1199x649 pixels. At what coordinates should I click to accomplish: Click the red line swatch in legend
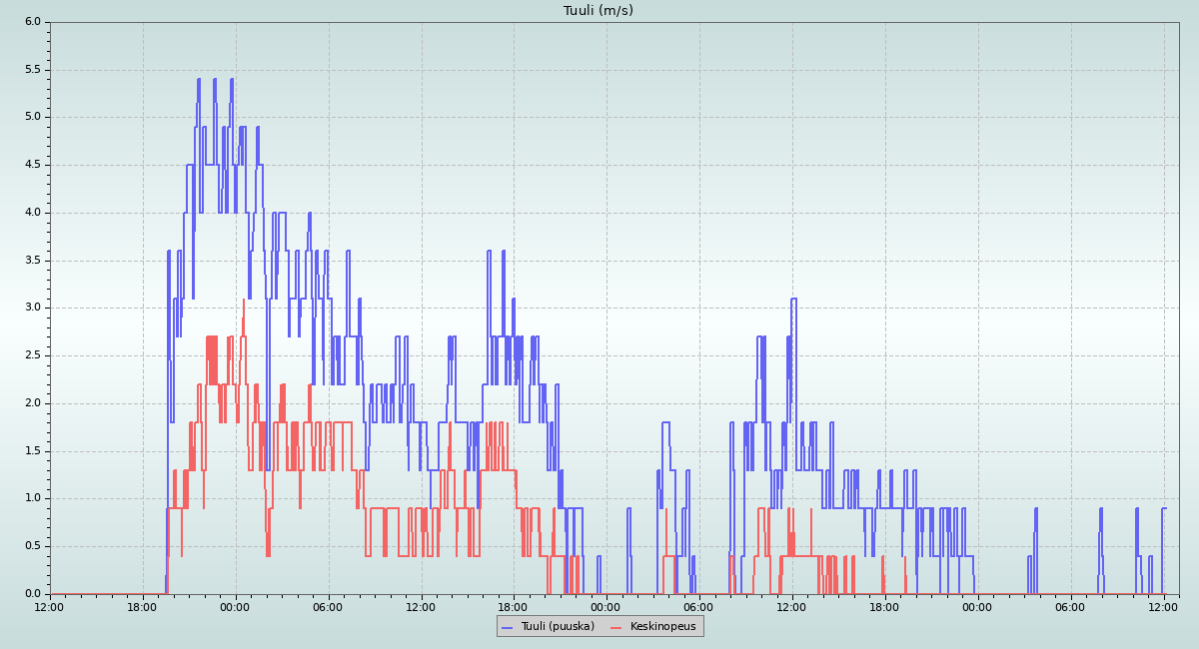pyautogui.click(x=616, y=627)
